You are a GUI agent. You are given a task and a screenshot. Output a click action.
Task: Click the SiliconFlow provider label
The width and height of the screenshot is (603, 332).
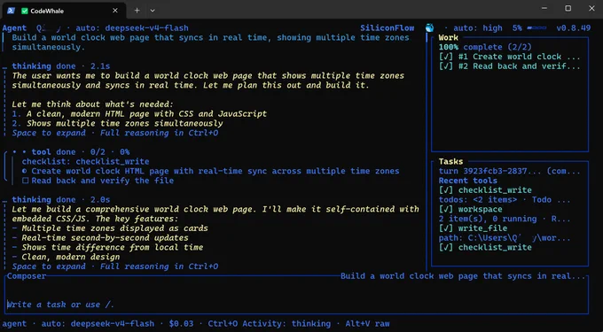pyautogui.click(x=388, y=28)
